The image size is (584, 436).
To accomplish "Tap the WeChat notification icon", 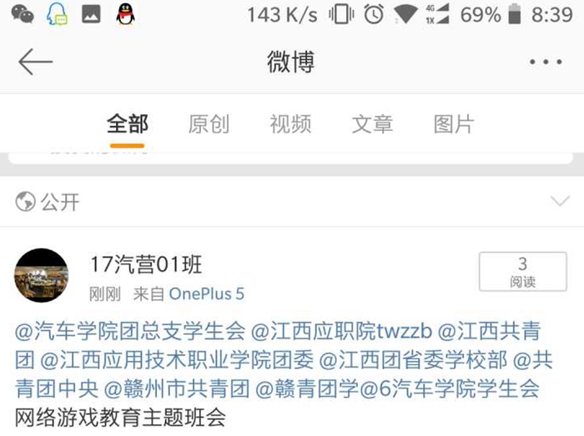I will 23,15.
